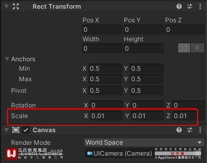Click the Width input field
The height and width of the screenshot is (163, 207).
click(102, 49)
